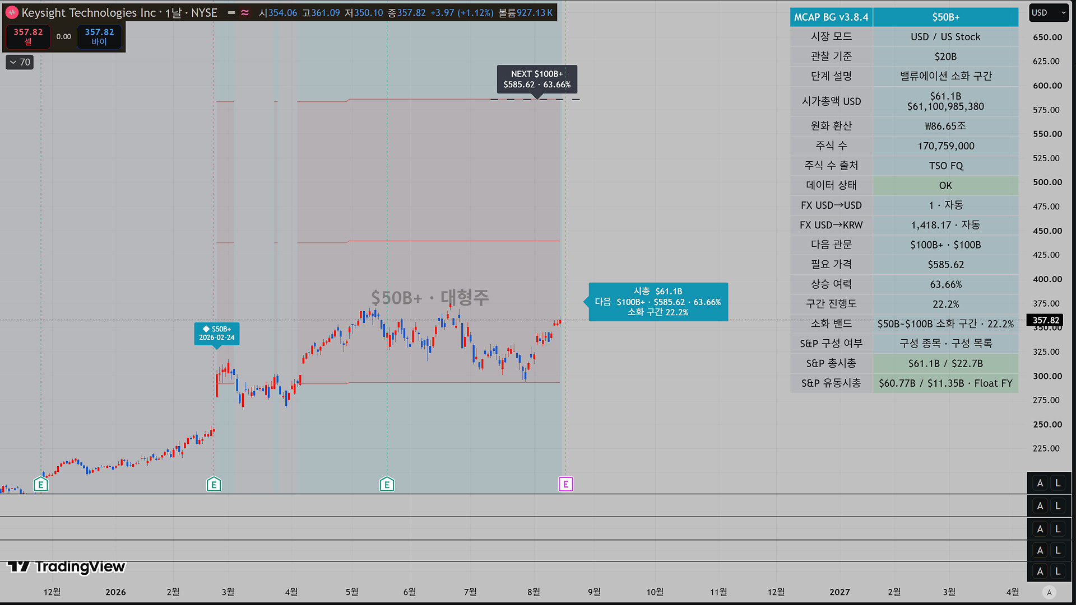The height and width of the screenshot is (605, 1076).
Task: Click the 225.00 price scale label
Action: [1046, 449]
